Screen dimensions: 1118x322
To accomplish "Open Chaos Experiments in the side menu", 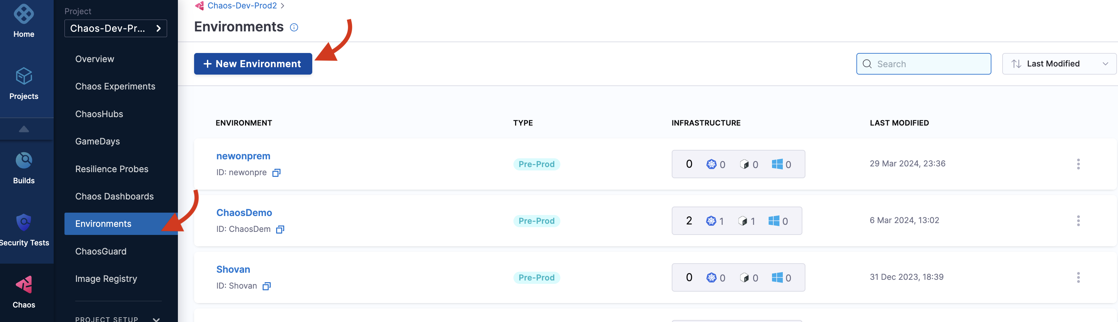I will tap(115, 86).
